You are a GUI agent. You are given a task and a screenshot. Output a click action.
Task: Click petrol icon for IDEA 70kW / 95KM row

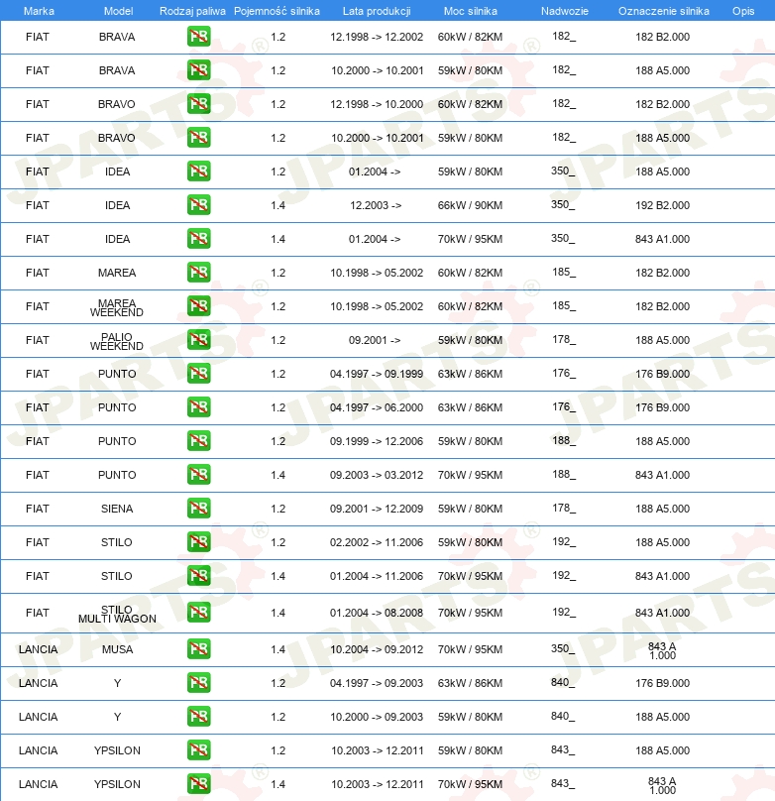click(198, 239)
